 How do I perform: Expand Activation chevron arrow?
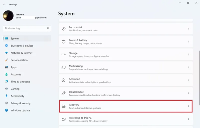[188, 80]
